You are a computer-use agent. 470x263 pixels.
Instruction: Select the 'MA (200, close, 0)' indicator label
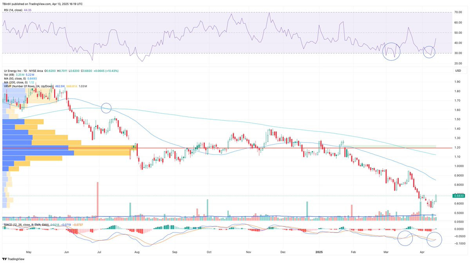point(15,82)
